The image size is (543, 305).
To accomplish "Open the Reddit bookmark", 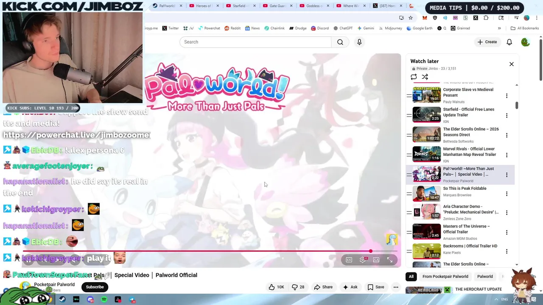I will (x=232, y=28).
